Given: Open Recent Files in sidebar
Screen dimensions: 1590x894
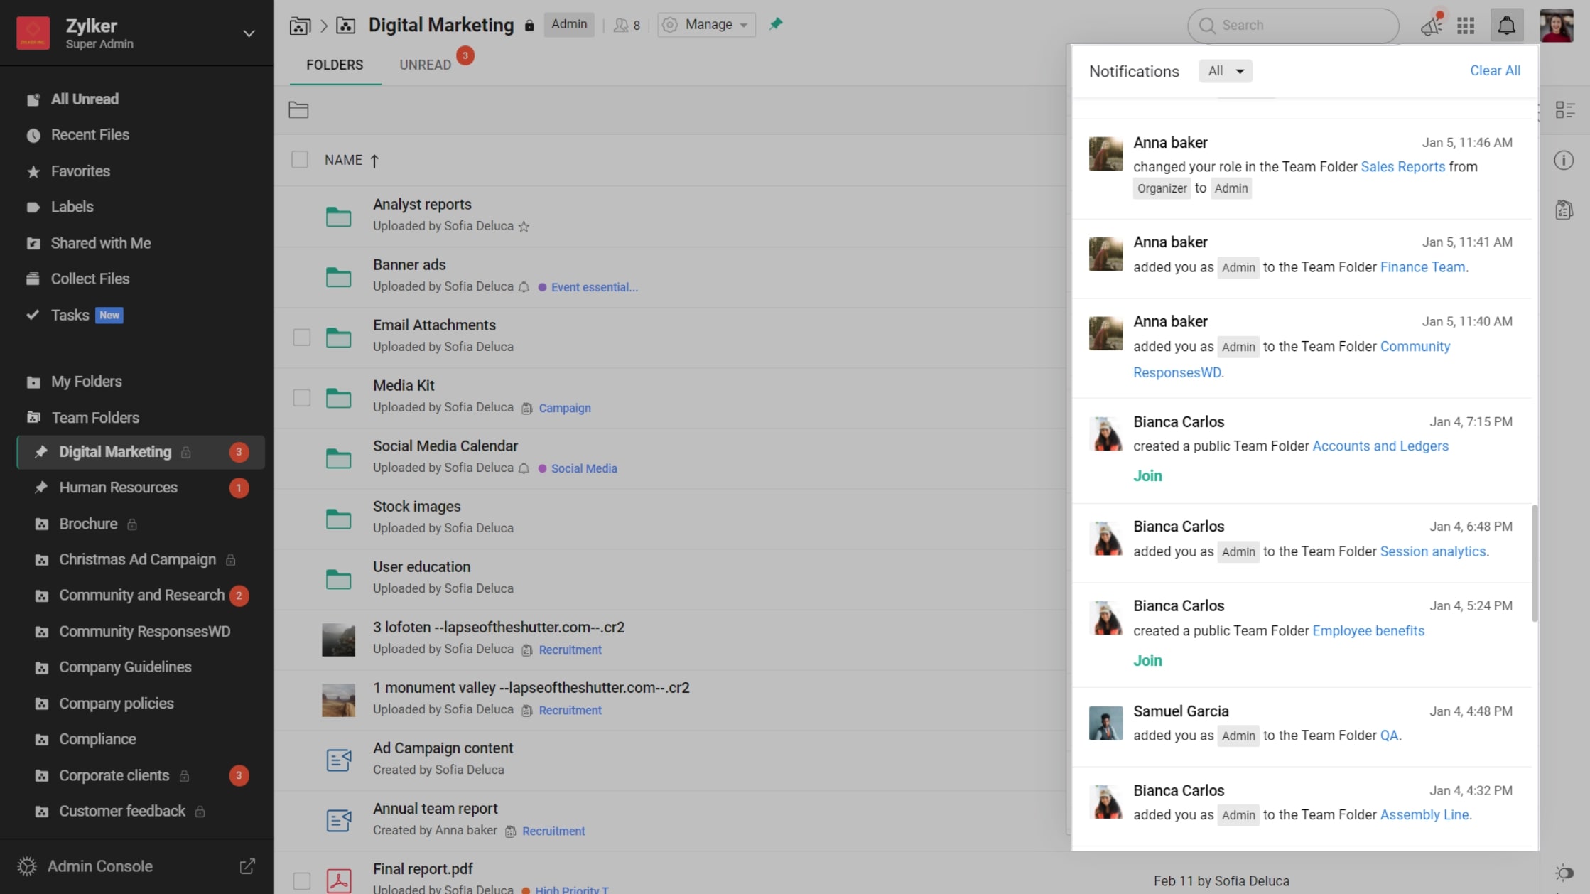Looking at the screenshot, I should tap(90, 135).
